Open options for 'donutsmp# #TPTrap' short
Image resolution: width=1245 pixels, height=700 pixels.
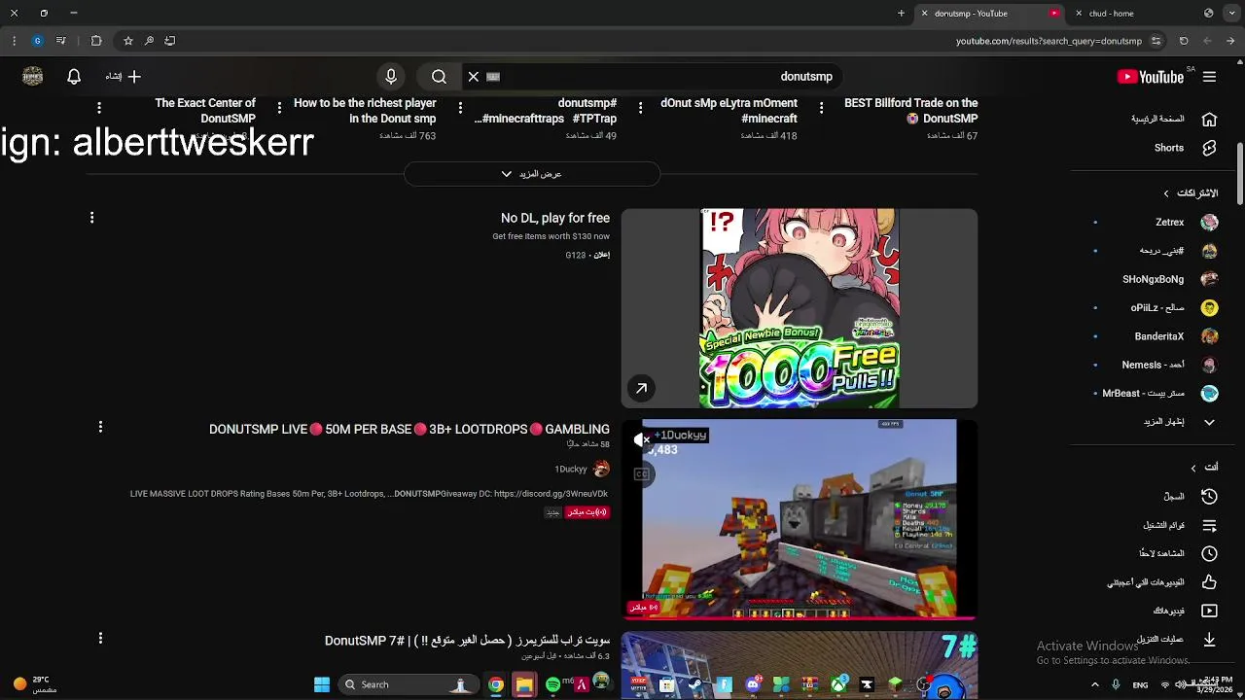(460, 108)
